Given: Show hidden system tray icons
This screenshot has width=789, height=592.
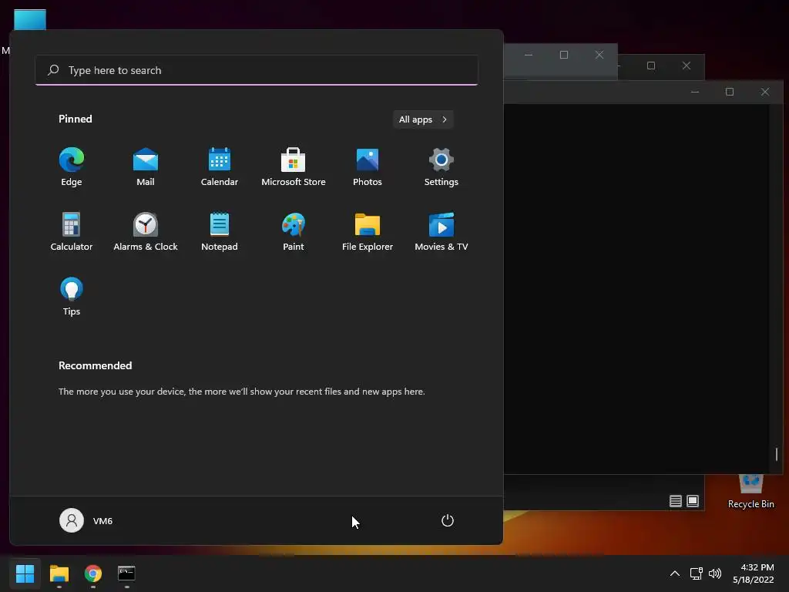Looking at the screenshot, I should (675, 573).
